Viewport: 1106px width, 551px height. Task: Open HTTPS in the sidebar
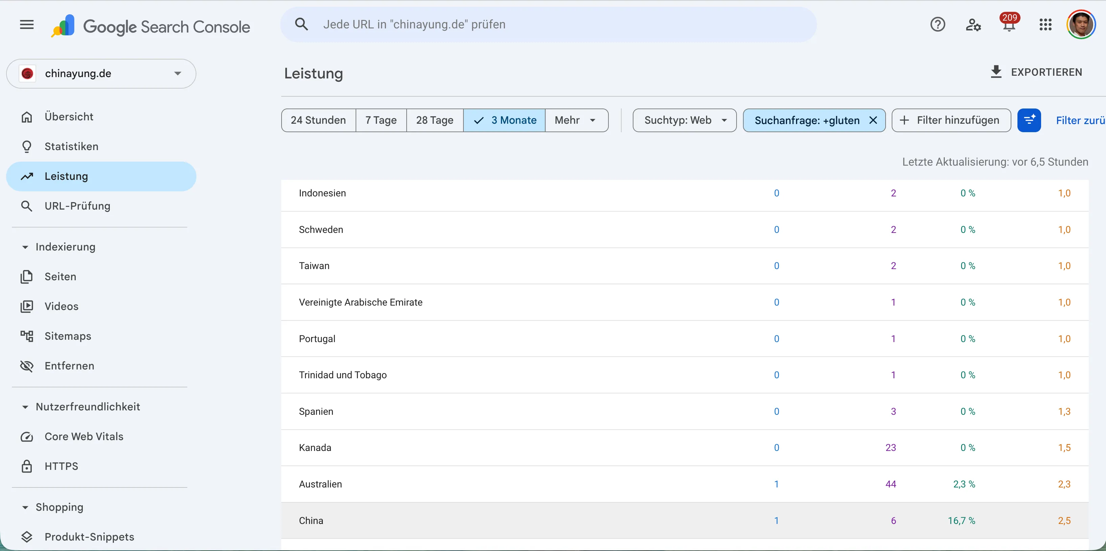(x=101, y=466)
